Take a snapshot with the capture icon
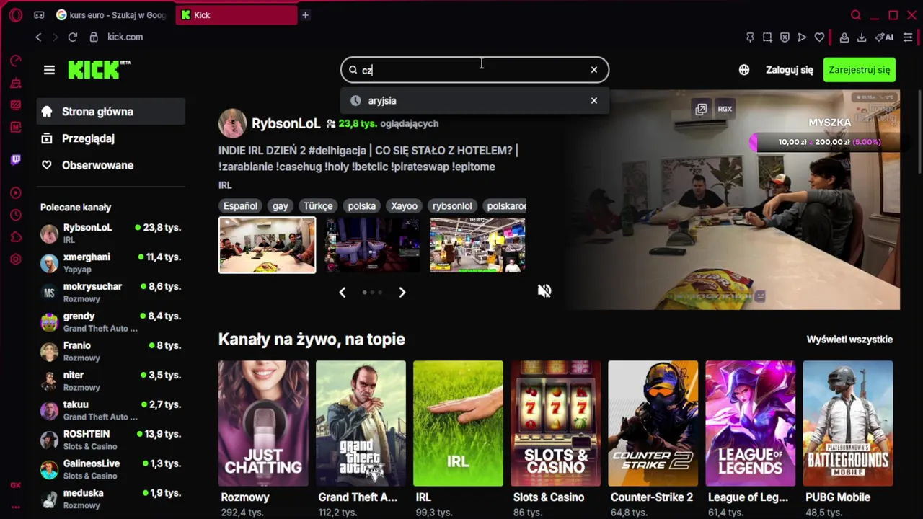Screen dimensions: 923x519 [767, 37]
